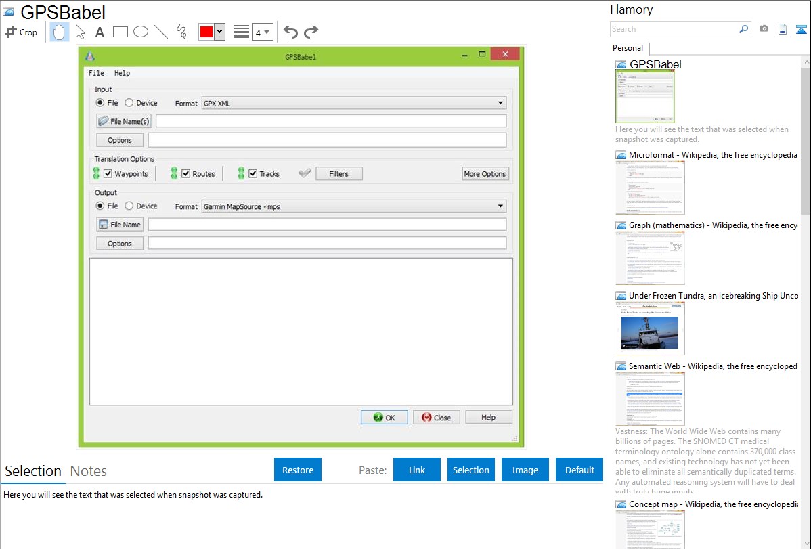Click the snapshot icon beside the GPSBabel heading

point(8,12)
